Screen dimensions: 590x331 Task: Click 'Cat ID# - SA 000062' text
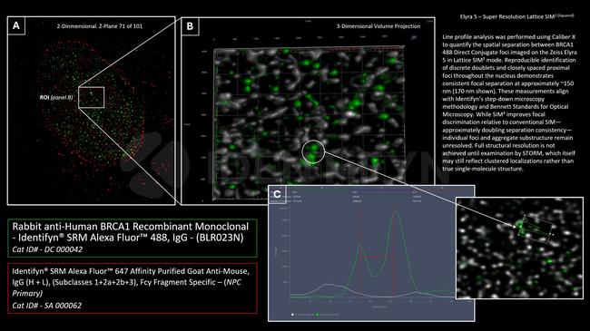coord(47,306)
